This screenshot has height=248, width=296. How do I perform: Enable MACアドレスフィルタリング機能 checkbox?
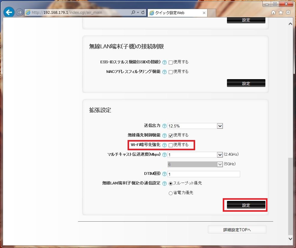click(171, 72)
